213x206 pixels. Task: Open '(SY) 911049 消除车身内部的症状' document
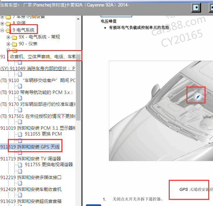pos(38,68)
